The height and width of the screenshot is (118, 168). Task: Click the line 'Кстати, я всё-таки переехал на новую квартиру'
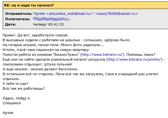coord(46,50)
